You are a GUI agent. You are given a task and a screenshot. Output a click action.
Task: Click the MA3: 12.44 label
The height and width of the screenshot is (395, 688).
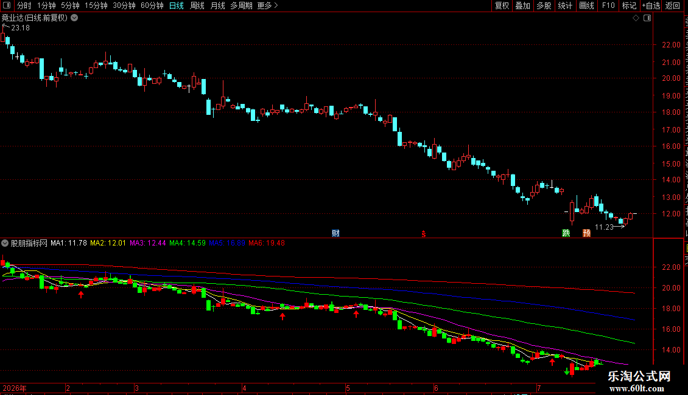pyautogui.click(x=147, y=243)
